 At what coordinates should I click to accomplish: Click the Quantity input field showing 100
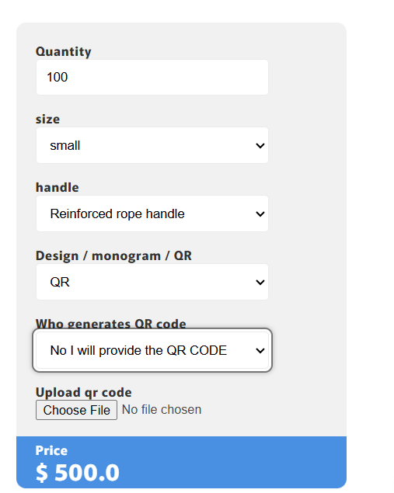point(152,78)
